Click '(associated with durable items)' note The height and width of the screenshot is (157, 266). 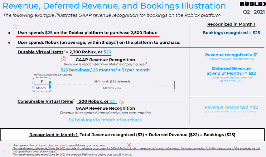(x=231, y=59)
